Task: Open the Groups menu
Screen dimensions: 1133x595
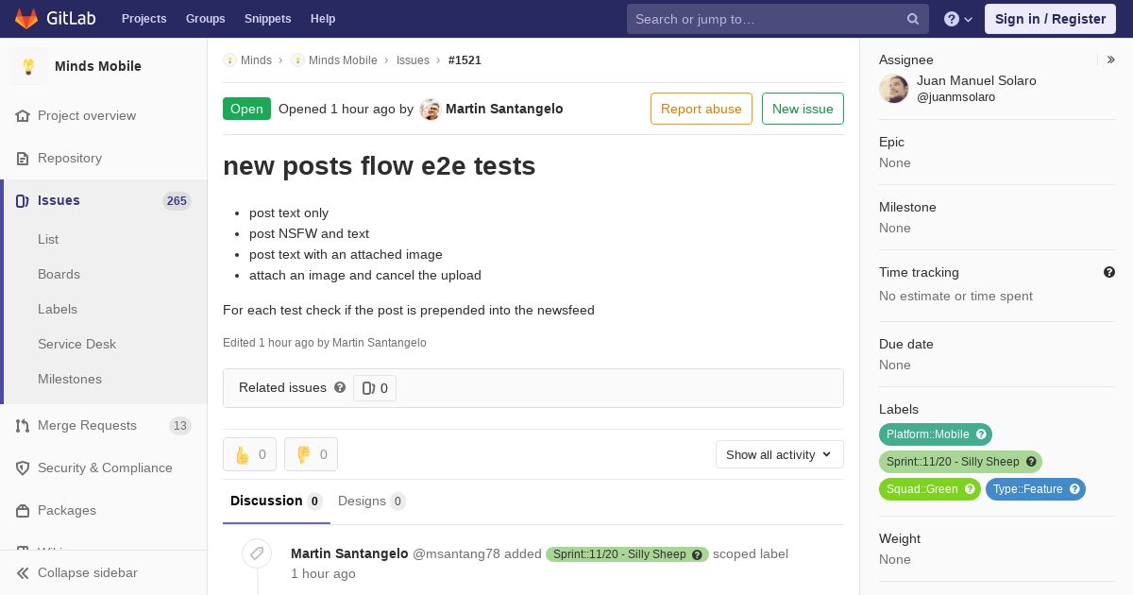Action: (x=205, y=19)
